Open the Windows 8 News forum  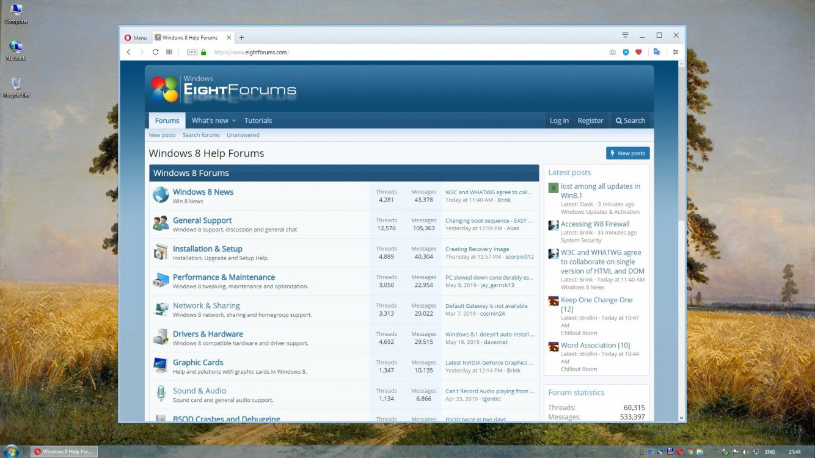[203, 192]
